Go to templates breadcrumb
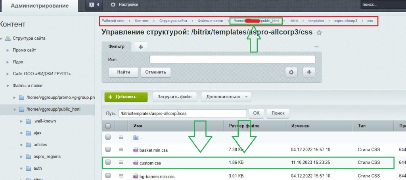Viewport: 406px width, 180px height. pos(316,21)
